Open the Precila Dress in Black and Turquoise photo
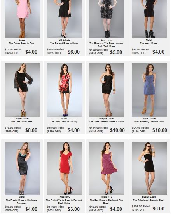173x217 pixels. point(22,168)
